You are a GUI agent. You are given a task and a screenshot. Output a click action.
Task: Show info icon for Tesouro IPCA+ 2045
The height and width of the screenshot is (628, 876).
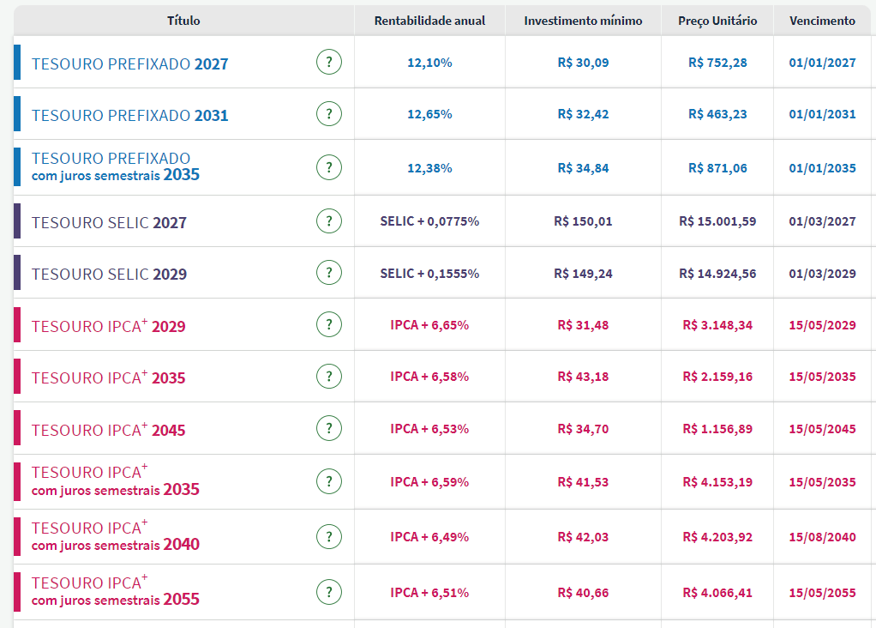[328, 428]
